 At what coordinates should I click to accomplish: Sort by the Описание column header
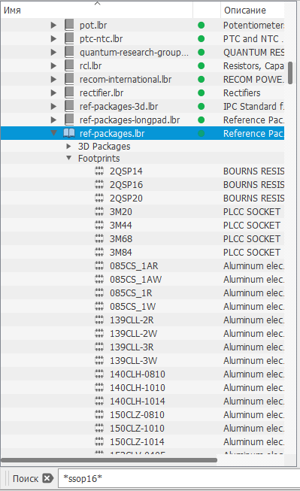[252, 10]
